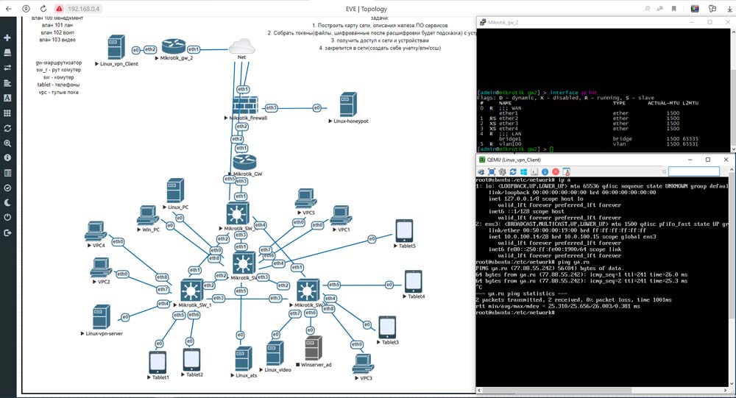Click the red stop icon in QEMU toolbar
736x398 pixels.
556,171
